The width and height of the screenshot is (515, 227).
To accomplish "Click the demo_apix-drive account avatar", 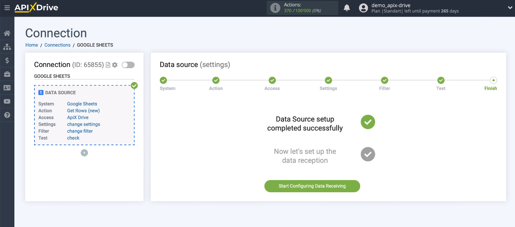I will [x=363, y=7].
